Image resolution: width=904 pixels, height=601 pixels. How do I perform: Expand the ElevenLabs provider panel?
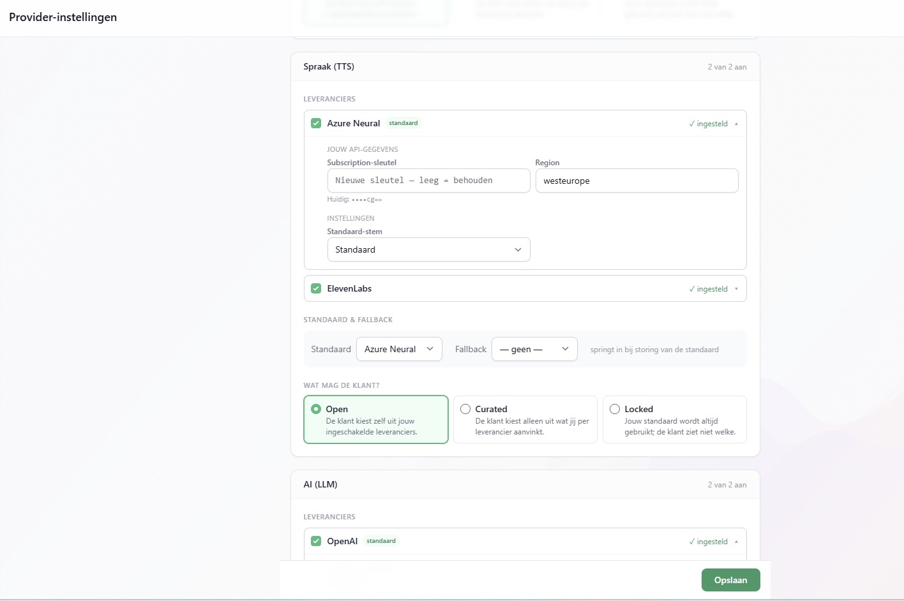(736, 289)
